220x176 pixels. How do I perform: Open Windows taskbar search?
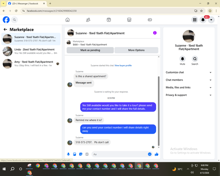[x=12, y=169]
